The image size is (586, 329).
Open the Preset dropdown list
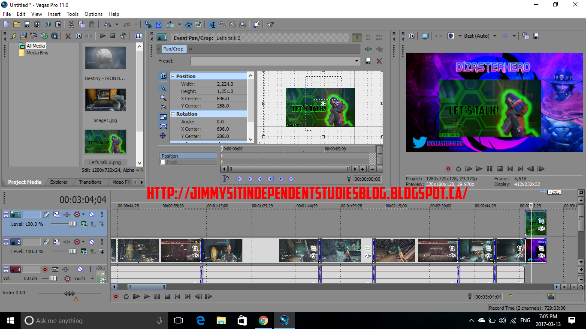[356, 61]
